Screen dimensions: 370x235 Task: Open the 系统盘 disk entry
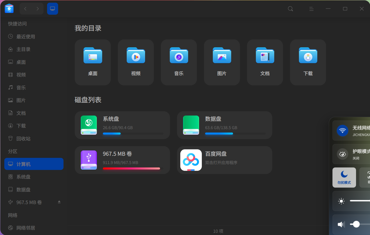pyautogui.click(x=122, y=125)
